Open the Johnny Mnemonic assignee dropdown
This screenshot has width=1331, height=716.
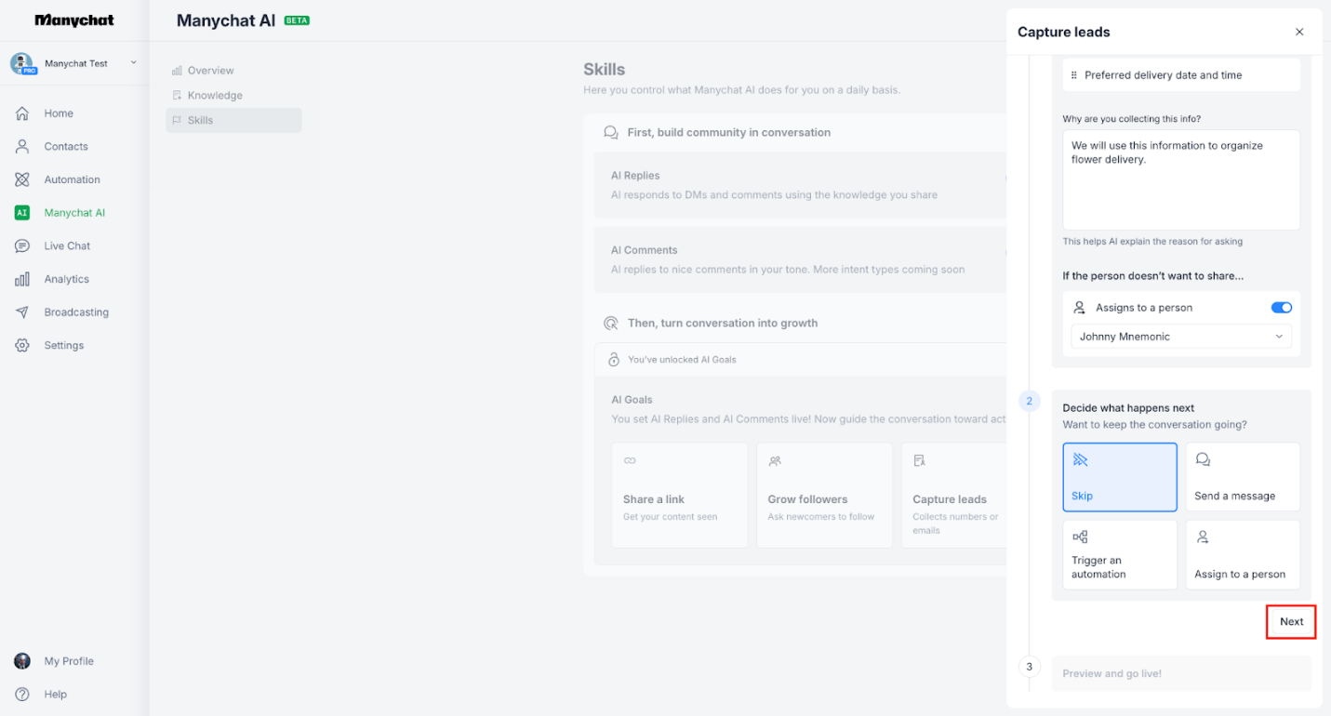click(1180, 337)
